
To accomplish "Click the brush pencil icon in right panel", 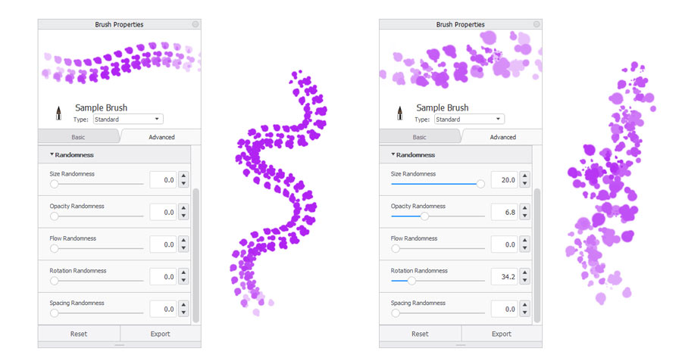I will (400, 113).
